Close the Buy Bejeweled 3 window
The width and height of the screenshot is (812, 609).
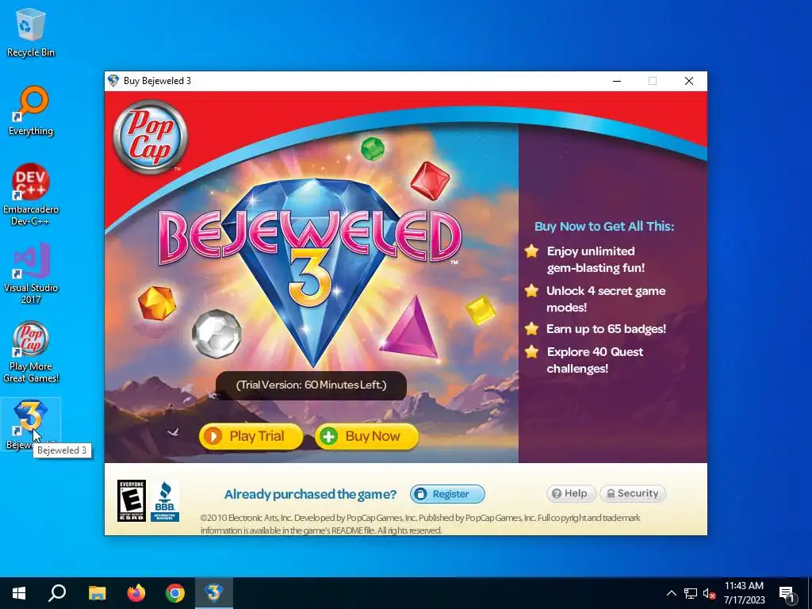[689, 81]
